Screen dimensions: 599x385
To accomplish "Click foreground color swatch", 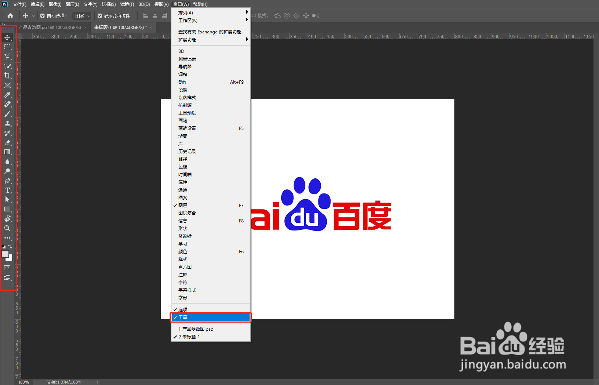I will pos(5,254).
